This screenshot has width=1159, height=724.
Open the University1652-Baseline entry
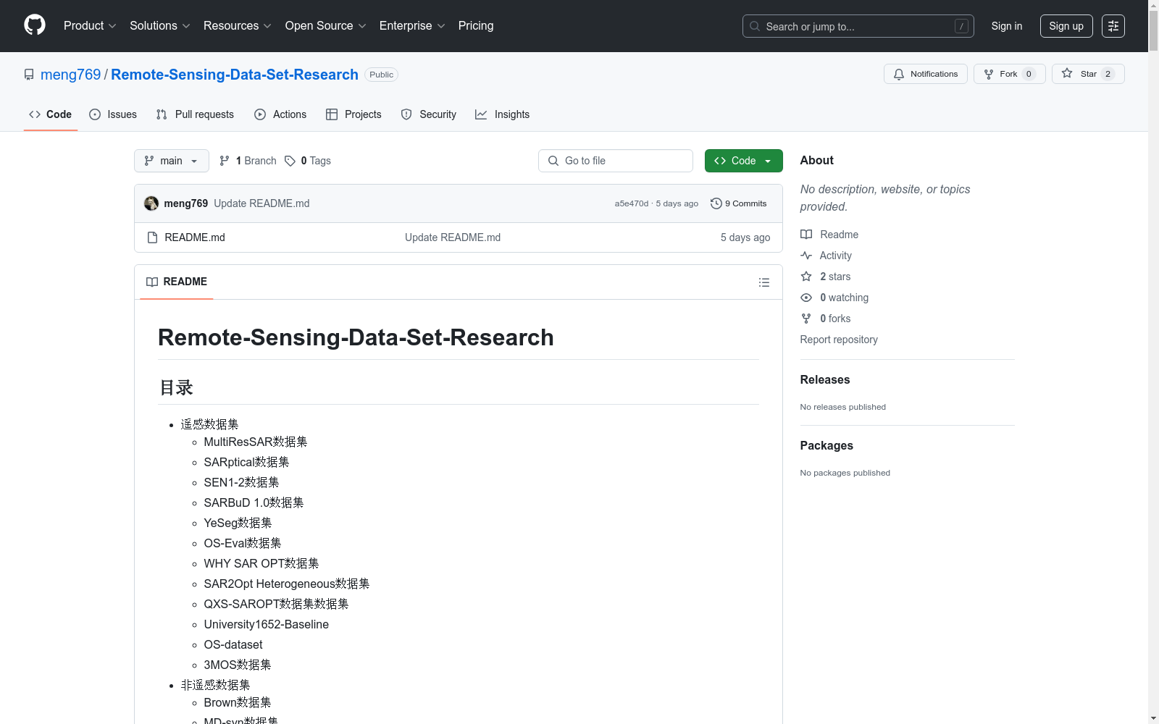coord(267,624)
